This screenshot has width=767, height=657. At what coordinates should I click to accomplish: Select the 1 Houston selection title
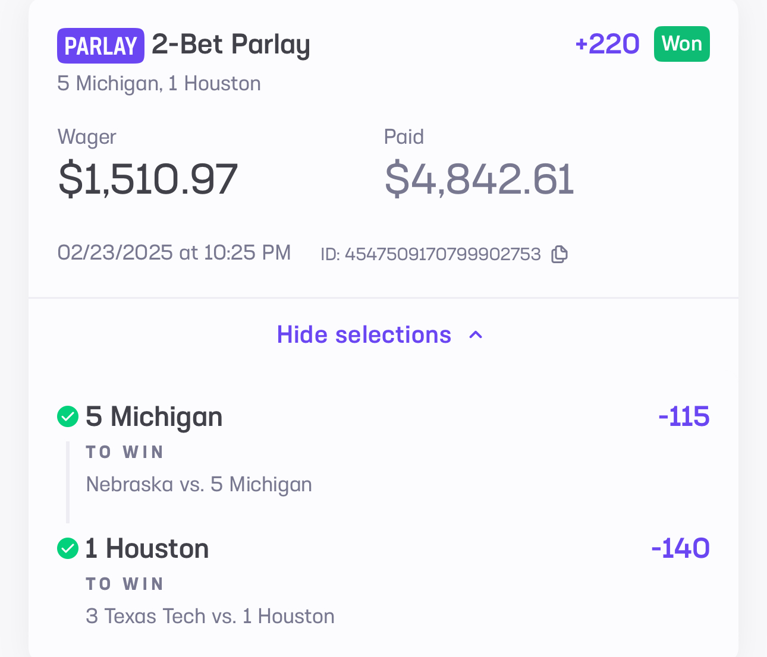(147, 548)
